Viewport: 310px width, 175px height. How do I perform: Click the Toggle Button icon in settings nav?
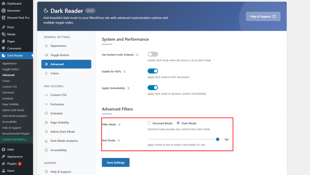click(x=46, y=55)
